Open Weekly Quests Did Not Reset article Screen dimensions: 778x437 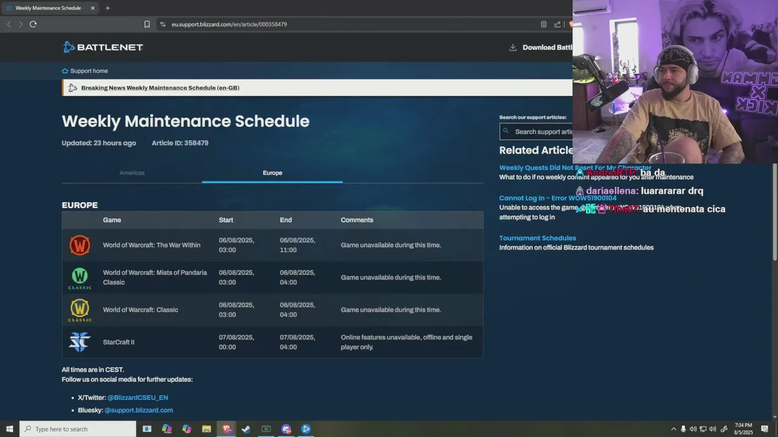575,168
